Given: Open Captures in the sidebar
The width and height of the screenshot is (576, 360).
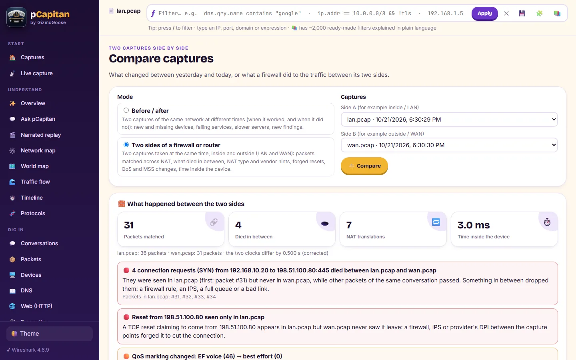Looking at the screenshot, I should coord(50,58).
